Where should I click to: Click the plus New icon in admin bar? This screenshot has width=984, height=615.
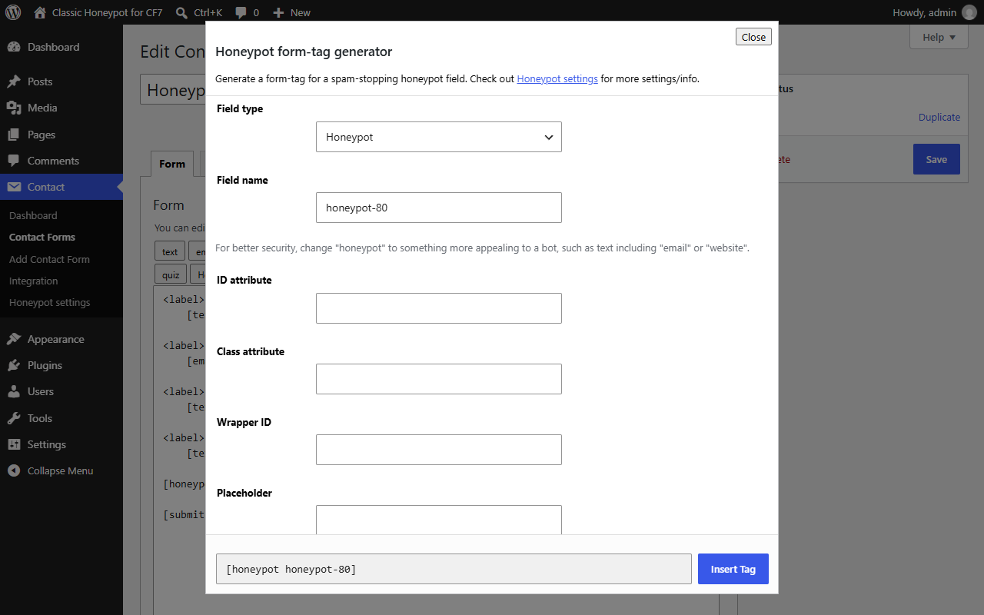(278, 12)
